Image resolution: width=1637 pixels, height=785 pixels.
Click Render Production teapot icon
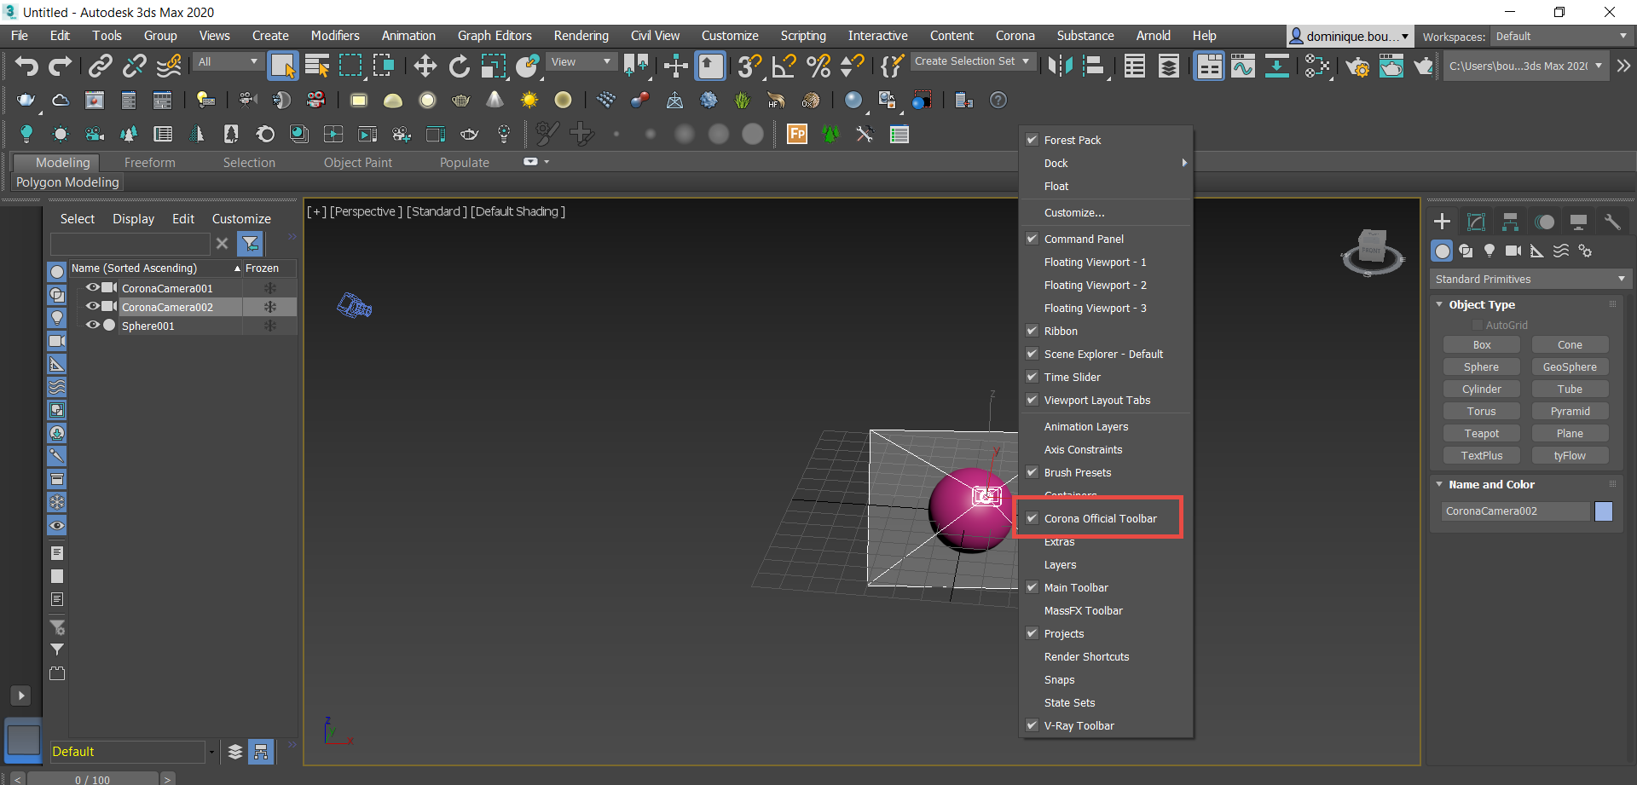tap(1423, 66)
